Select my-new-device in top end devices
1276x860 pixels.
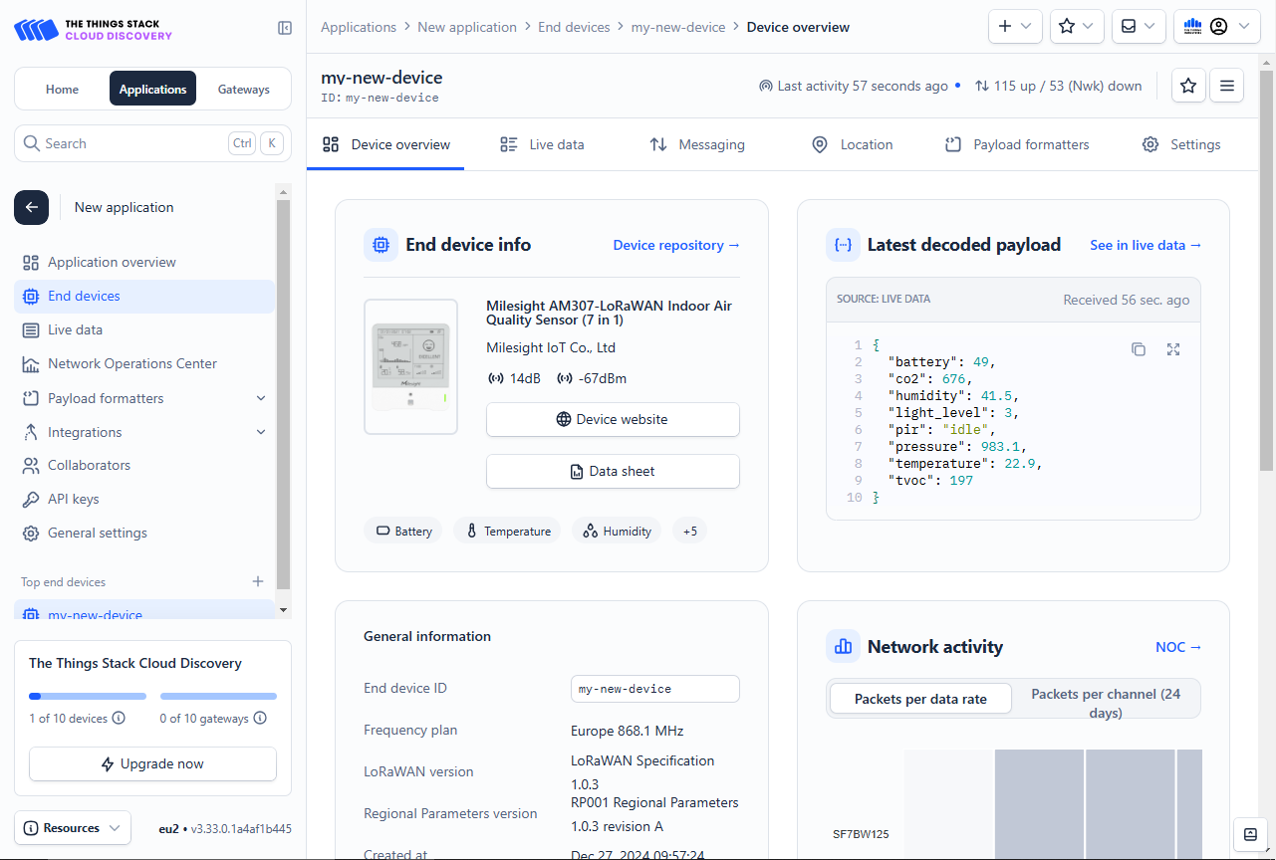coord(144,611)
